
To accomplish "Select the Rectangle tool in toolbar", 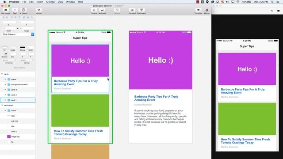I will click(6, 11).
